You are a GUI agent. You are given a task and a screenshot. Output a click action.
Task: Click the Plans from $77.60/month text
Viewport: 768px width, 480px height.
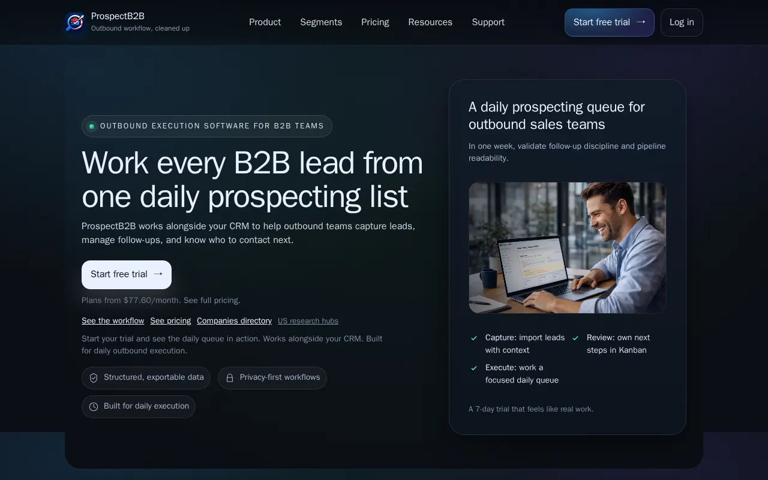point(161,300)
